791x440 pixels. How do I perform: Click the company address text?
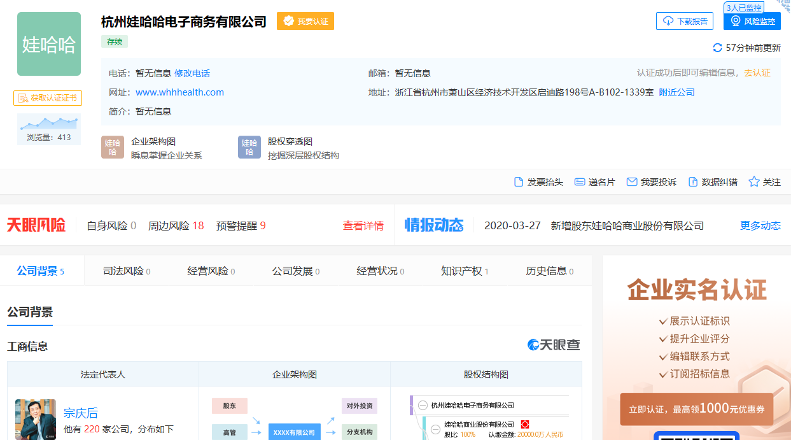(524, 92)
